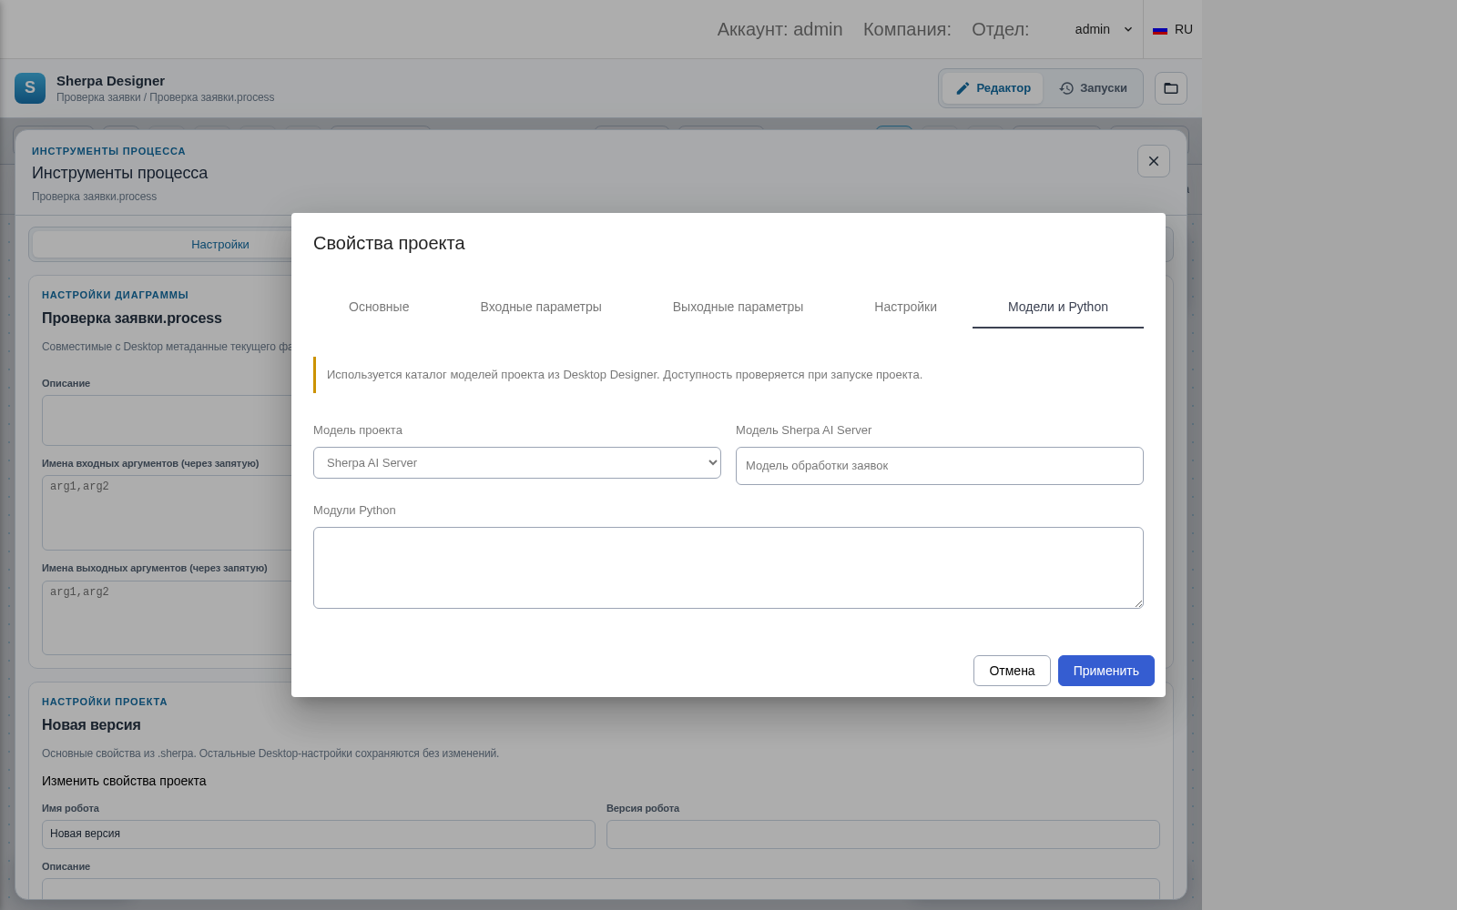Click the pencil icon in Редактор
Screen dimensions: 1457x910
coord(963,88)
